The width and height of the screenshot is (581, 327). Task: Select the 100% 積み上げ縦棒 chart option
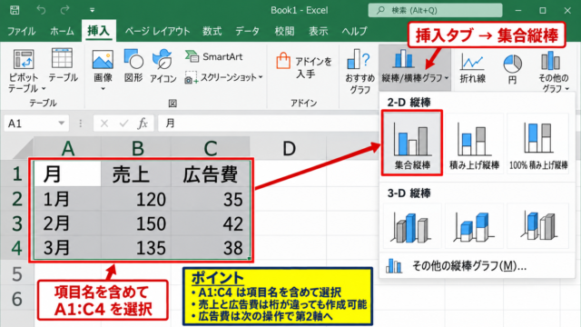coord(538,144)
